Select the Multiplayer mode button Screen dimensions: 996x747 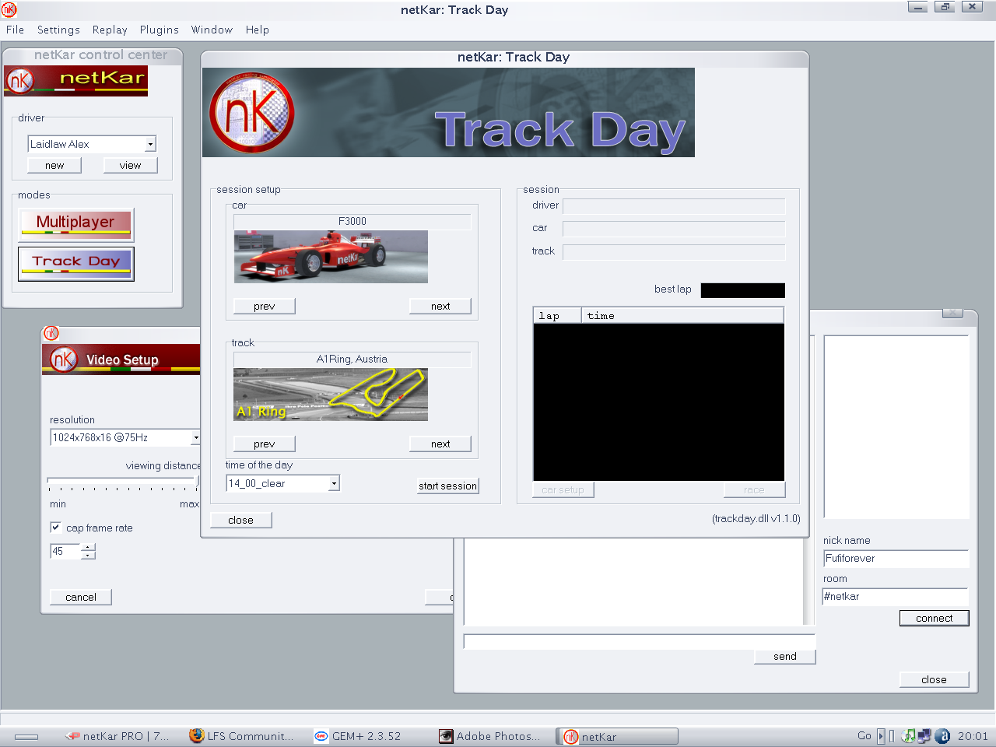[x=75, y=224]
